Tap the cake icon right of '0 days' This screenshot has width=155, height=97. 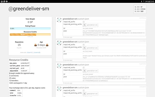pos(47,45)
